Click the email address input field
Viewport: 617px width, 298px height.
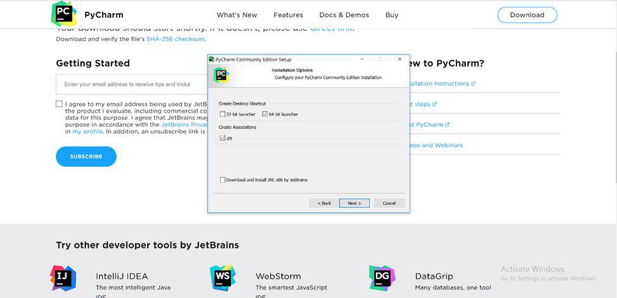[133, 84]
